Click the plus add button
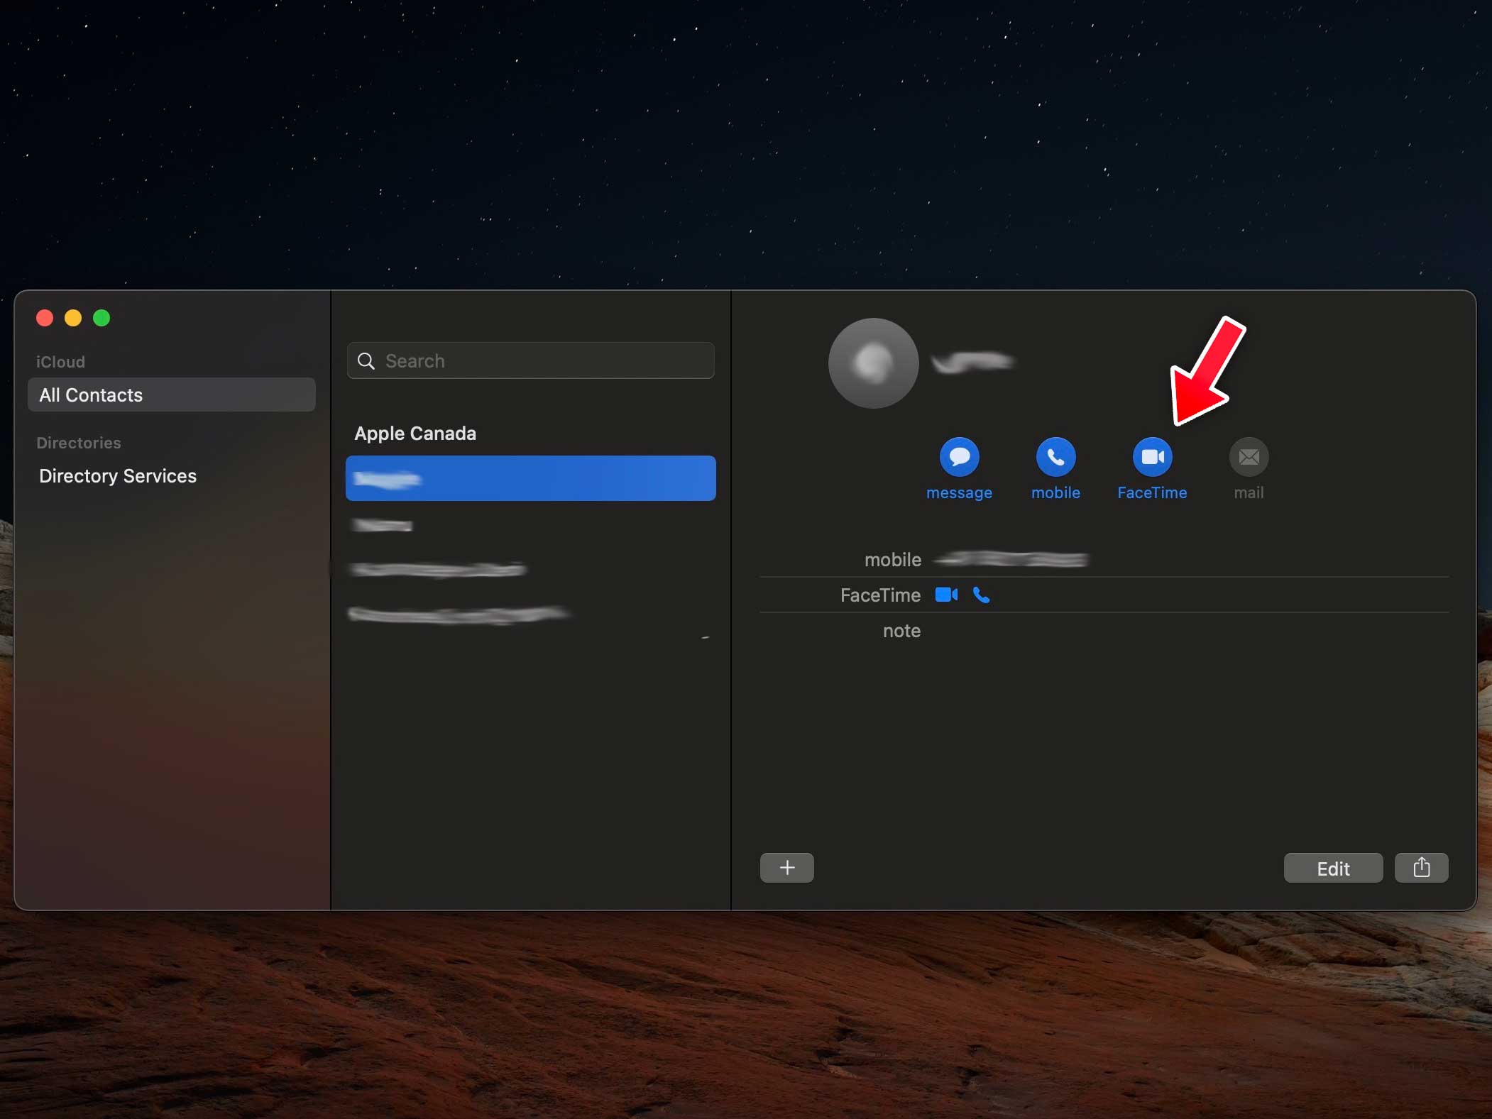Screen dimensions: 1492x1119 (786, 868)
